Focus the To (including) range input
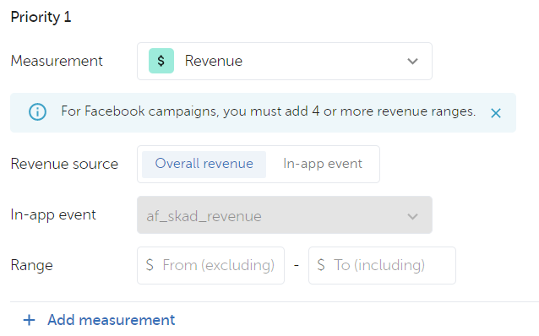The height and width of the screenshot is (336, 539). pyautogui.click(x=382, y=265)
